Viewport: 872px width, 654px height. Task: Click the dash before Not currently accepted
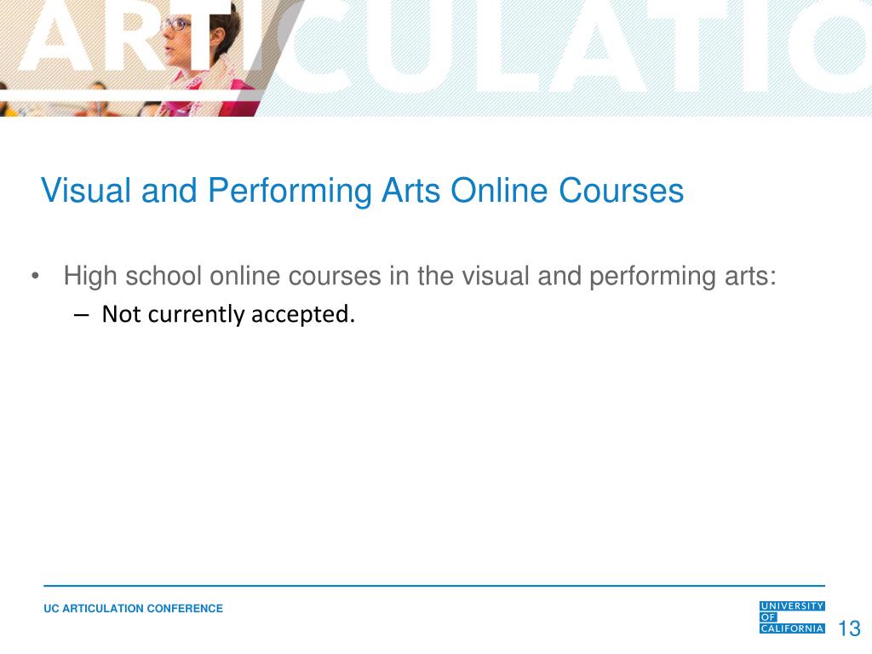pos(81,314)
